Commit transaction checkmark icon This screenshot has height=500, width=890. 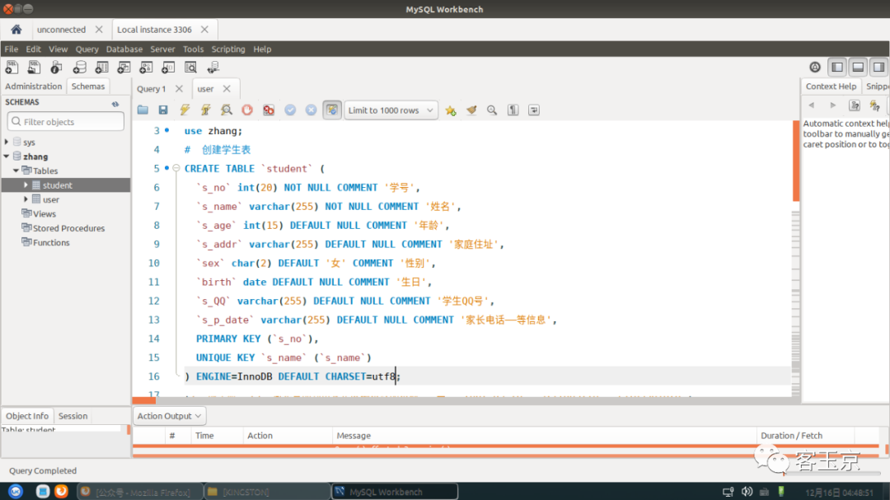tap(290, 110)
